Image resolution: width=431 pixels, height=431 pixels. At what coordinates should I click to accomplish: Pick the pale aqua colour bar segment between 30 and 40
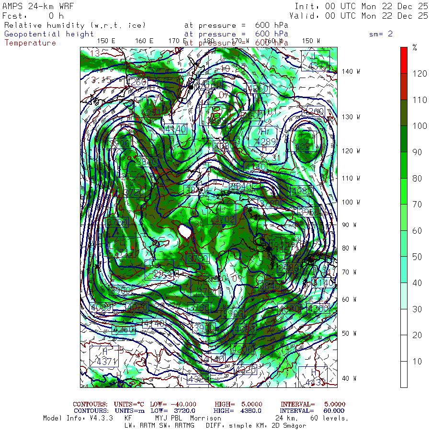pos(404,296)
